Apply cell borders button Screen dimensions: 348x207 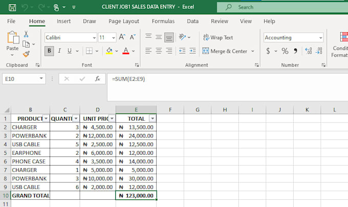(x=89, y=51)
